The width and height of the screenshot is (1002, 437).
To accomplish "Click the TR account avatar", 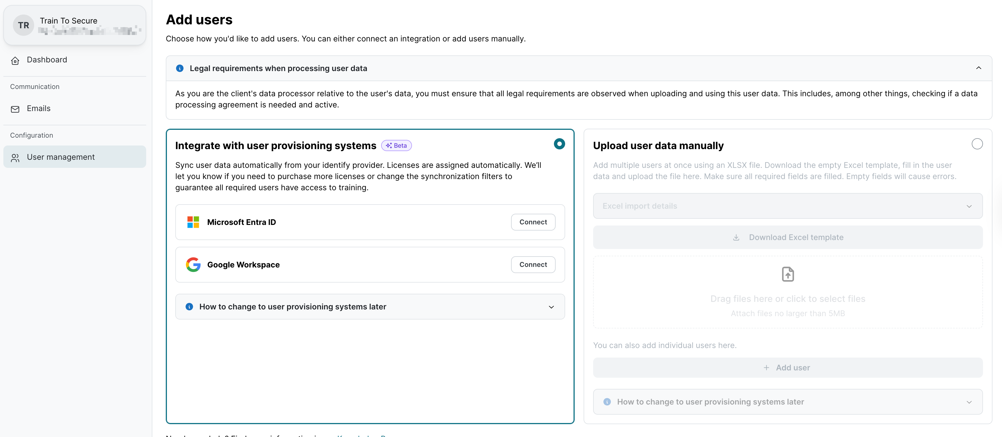I will coord(23,25).
